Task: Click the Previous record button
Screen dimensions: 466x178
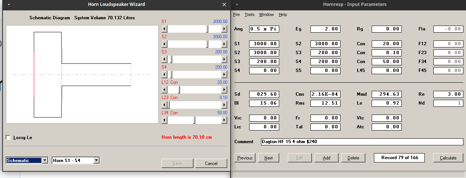Action: pos(245,158)
